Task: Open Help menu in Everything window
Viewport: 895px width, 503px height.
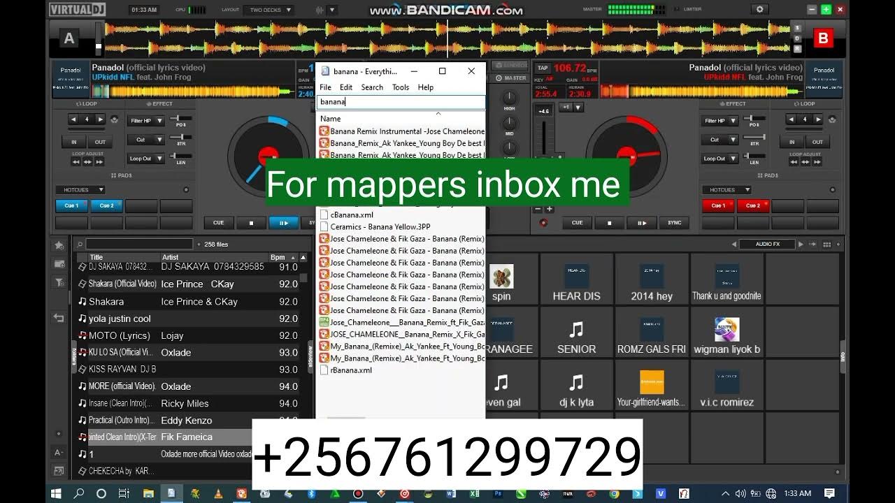Action: coord(426,87)
